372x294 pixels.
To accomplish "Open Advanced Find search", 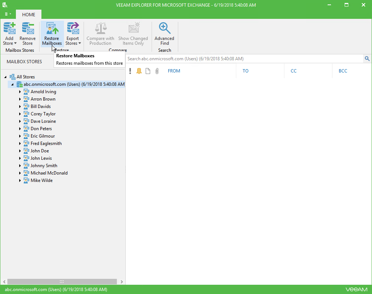I will click(165, 34).
